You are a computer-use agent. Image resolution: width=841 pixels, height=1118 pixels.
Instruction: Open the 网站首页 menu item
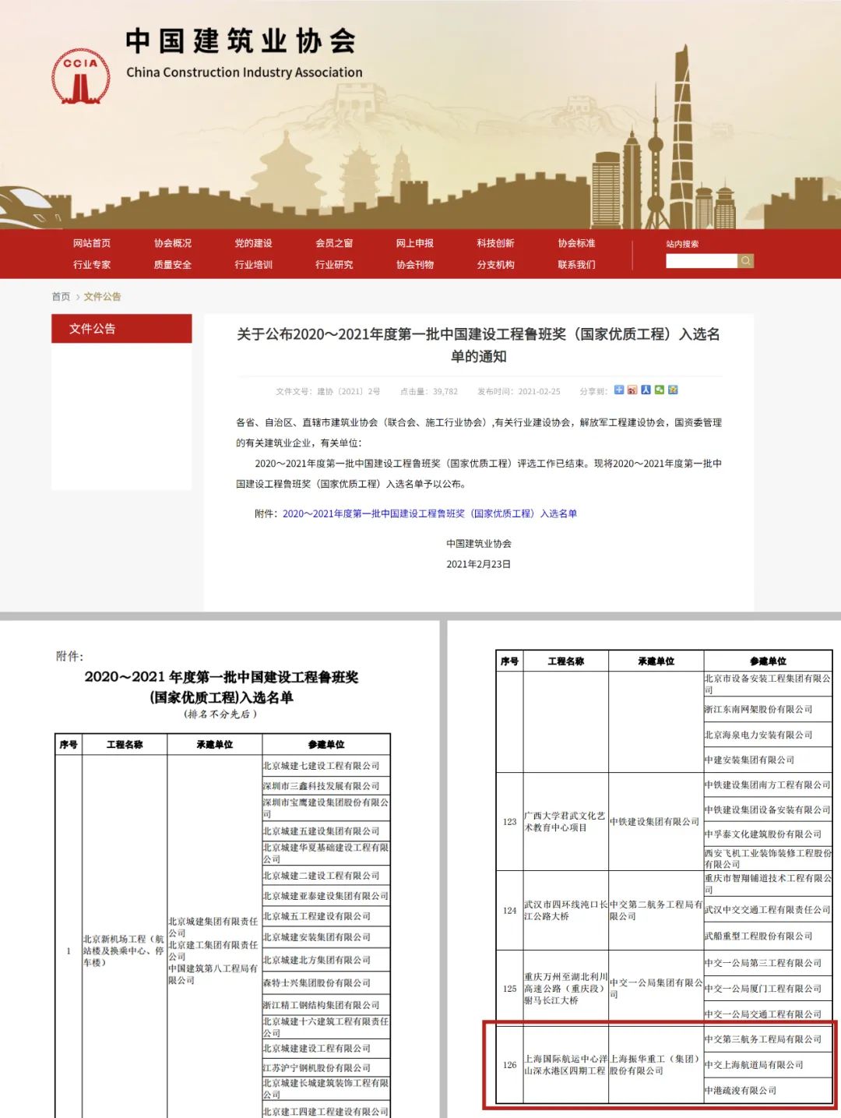coord(92,243)
